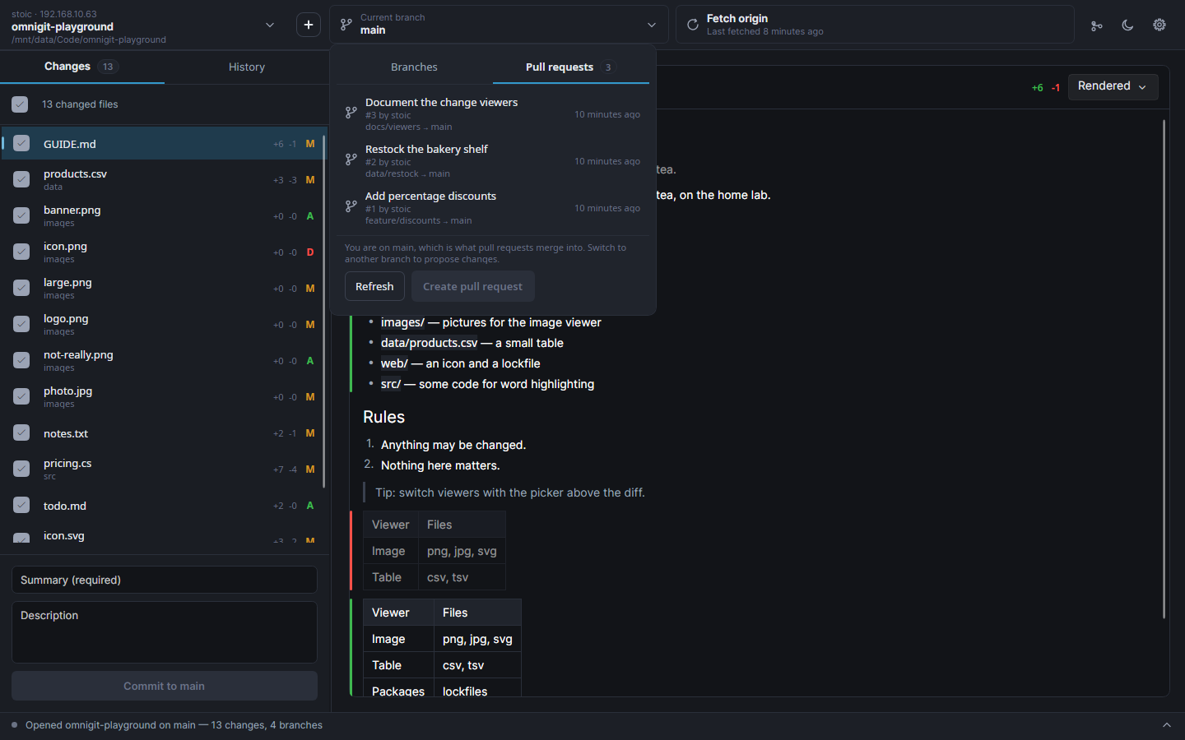
Task: Click Fetch origin button
Action: pyautogui.click(x=875, y=25)
